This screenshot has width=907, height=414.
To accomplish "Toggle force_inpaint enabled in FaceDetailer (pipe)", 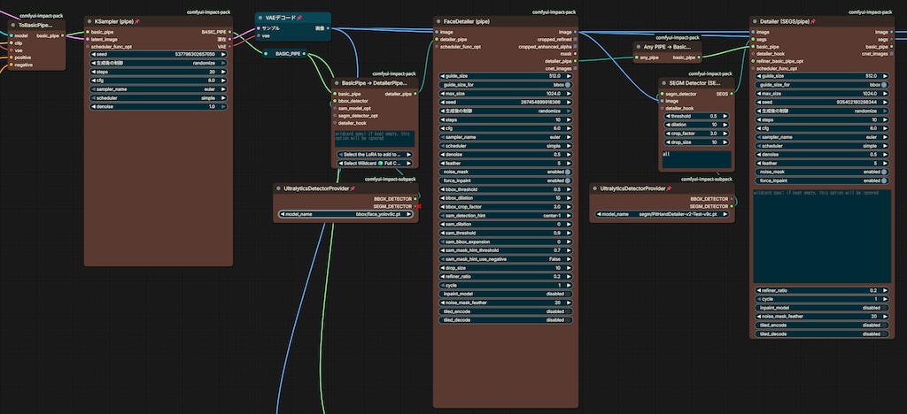I will [506, 180].
